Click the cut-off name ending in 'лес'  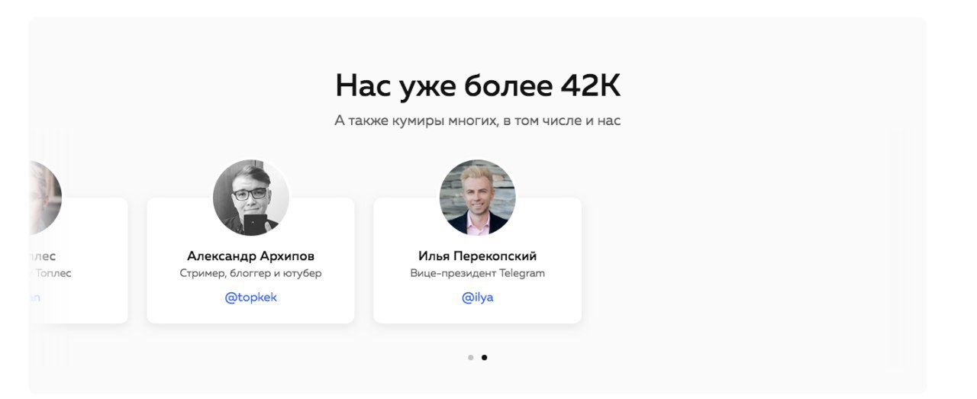[x=43, y=256]
